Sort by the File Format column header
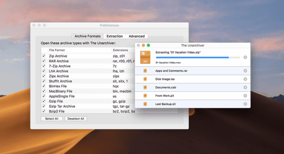The width and height of the screenshot is (284, 154). click(80, 50)
